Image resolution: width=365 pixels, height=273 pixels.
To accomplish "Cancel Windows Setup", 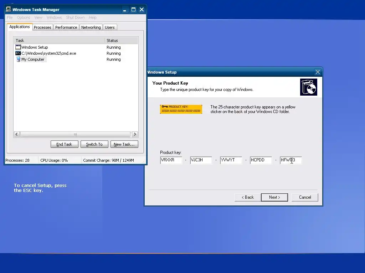I will pos(305,197).
